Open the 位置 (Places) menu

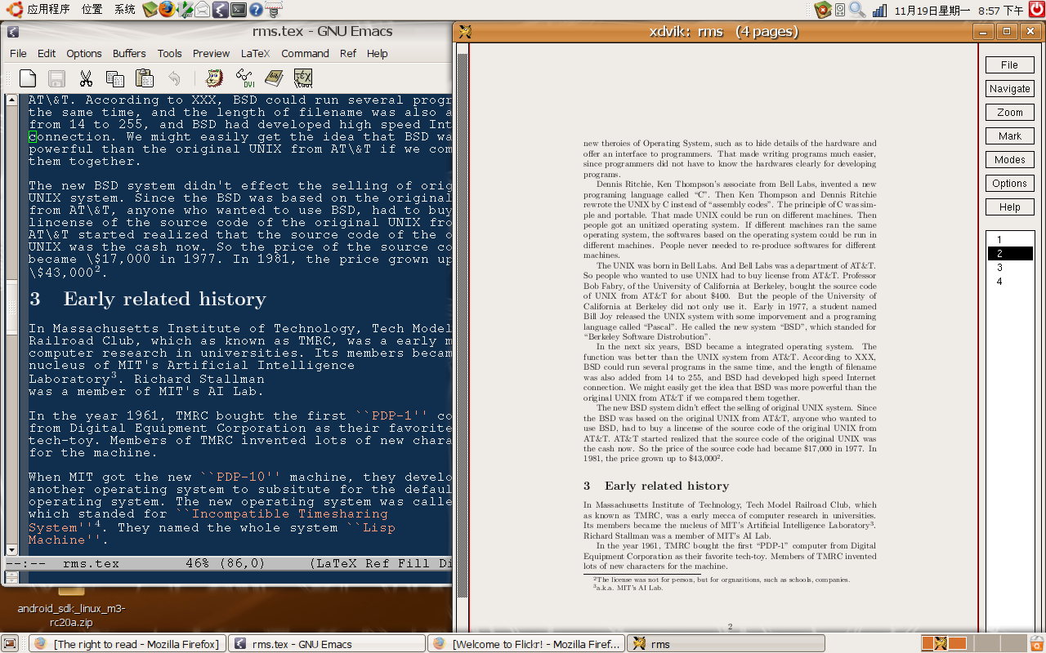(x=92, y=10)
